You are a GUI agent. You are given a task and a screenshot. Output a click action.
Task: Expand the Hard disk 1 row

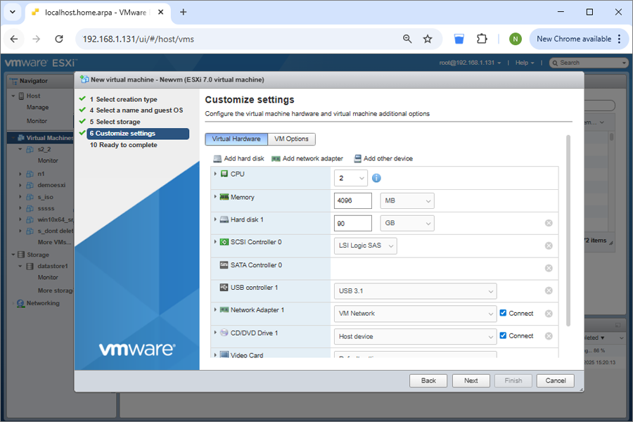pyautogui.click(x=216, y=219)
